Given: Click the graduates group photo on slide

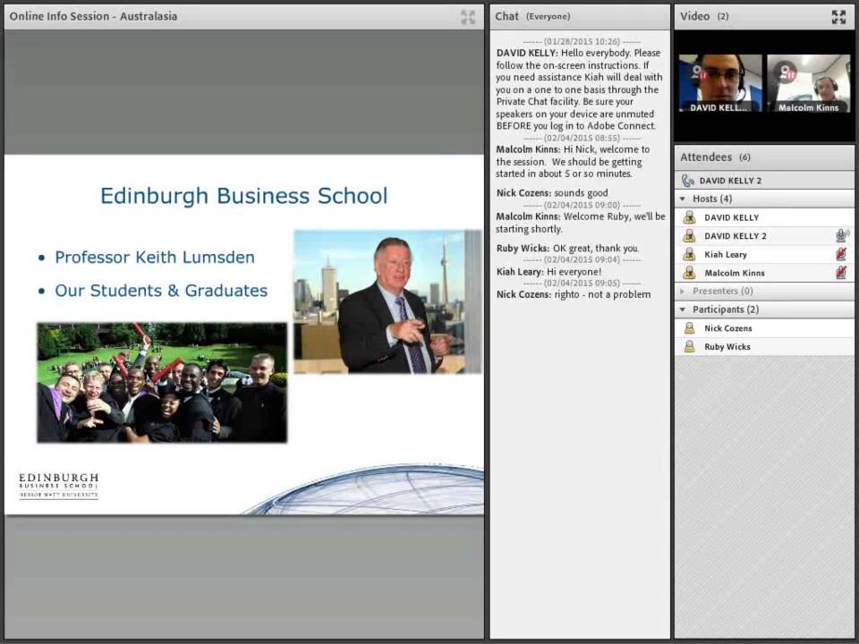Looking at the screenshot, I should tap(162, 383).
